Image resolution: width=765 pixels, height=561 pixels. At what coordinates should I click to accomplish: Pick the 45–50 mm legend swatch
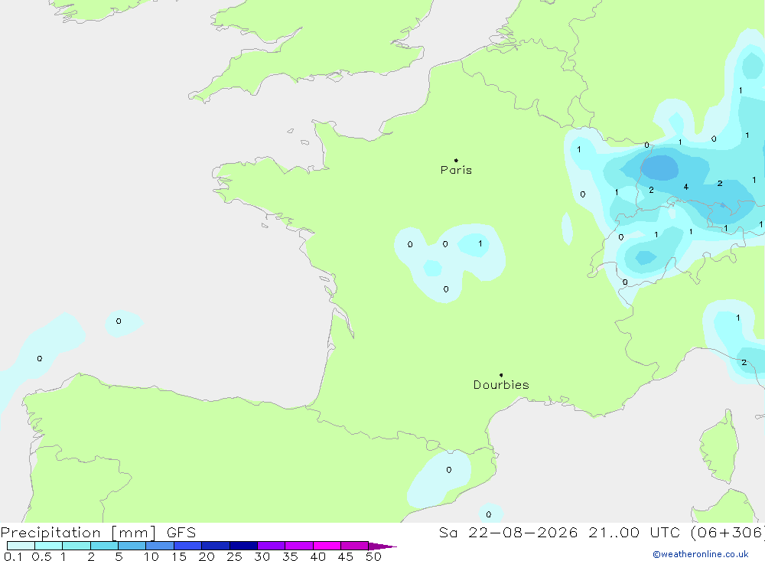point(355,546)
